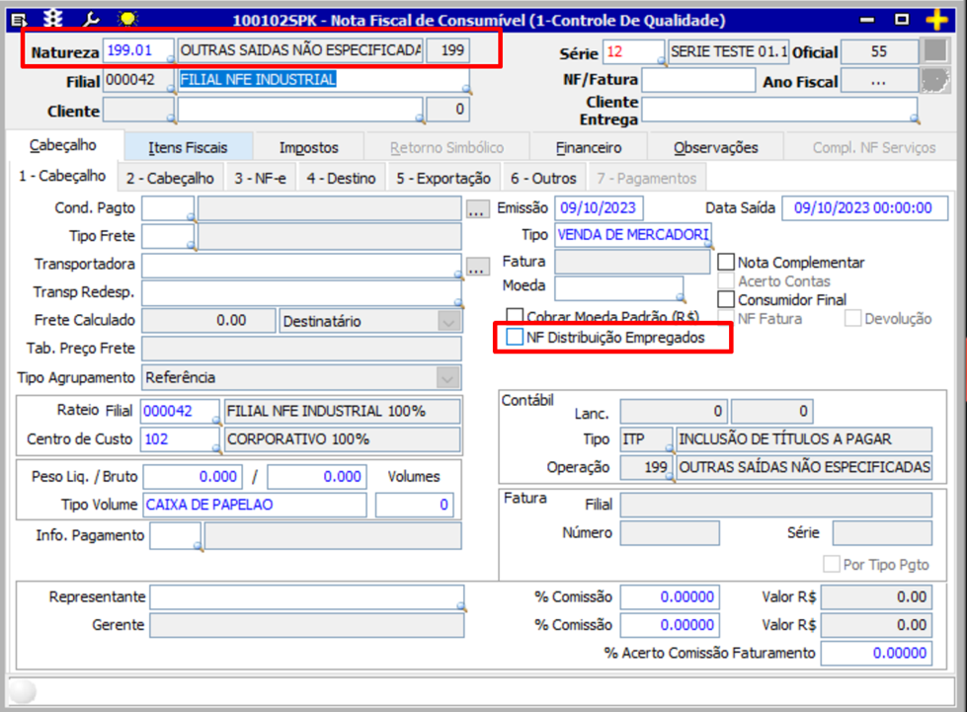Enable NF Distribuição Empregados checkbox
The height and width of the screenshot is (712, 967).
(514, 337)
